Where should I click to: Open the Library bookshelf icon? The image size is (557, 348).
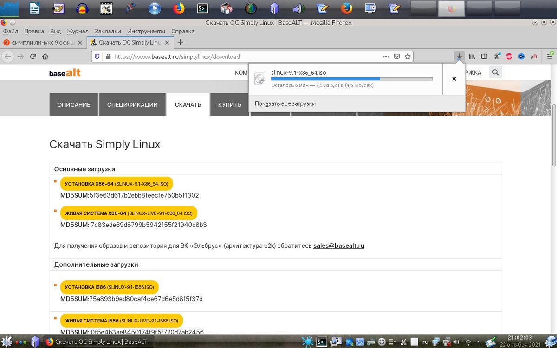tap(472, 57)
